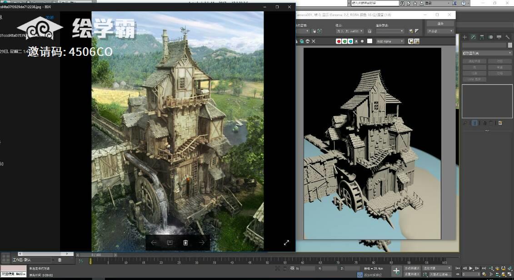Open the workspace default dropdown
This screenshot has width=514, height=280.
(33, 260)
